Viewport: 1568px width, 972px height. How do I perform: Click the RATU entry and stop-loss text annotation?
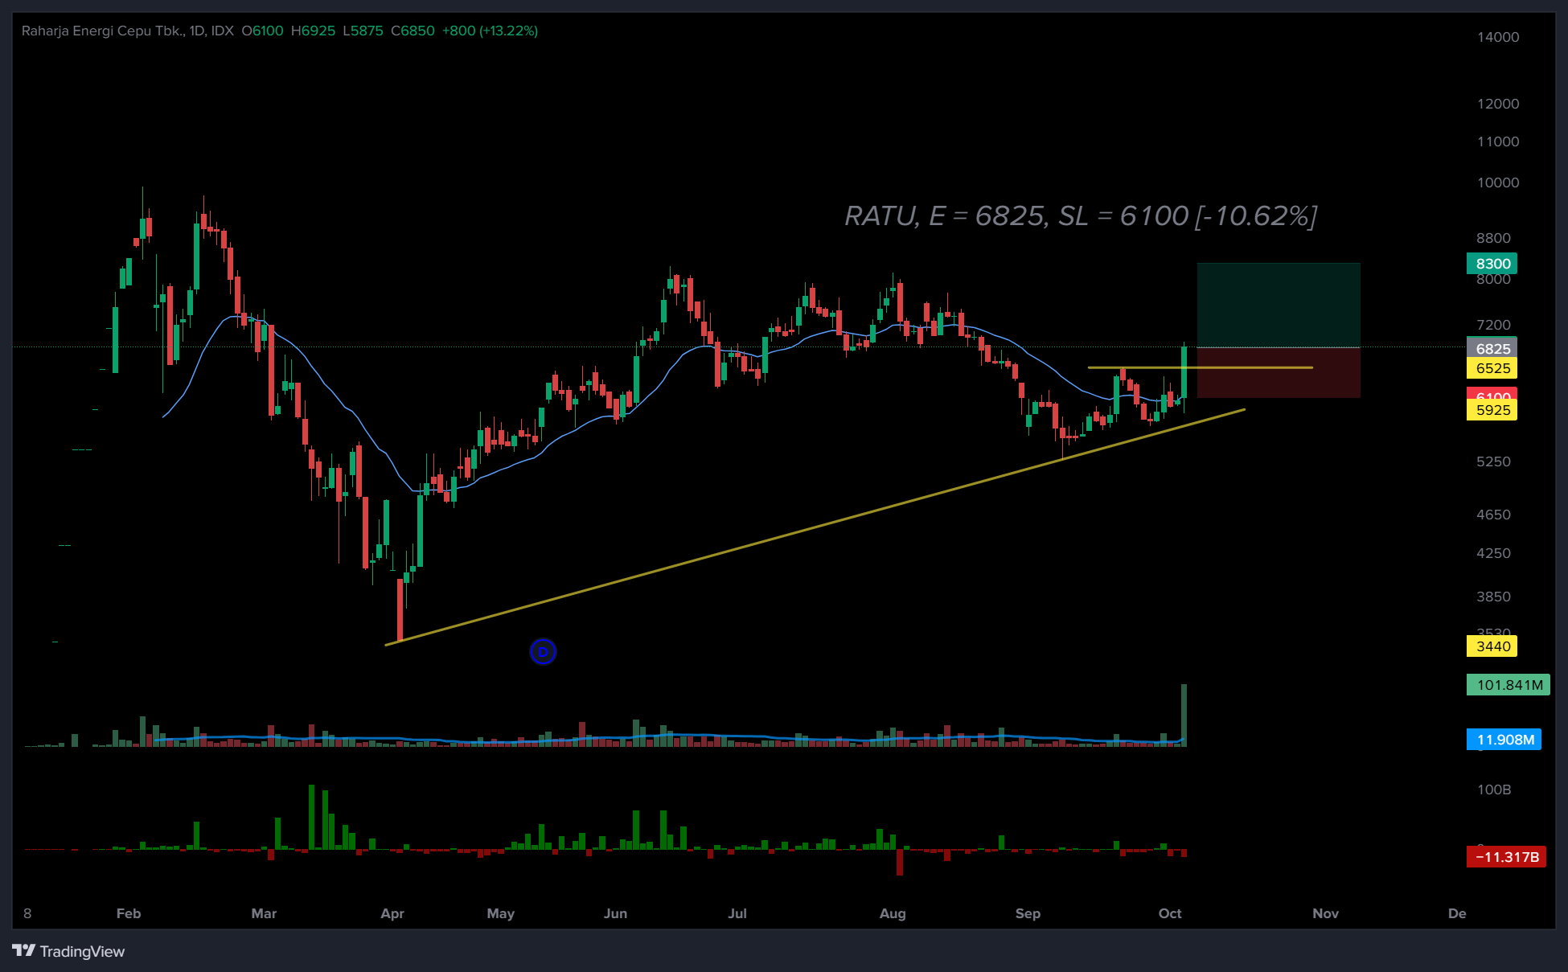pos(1080,215)
